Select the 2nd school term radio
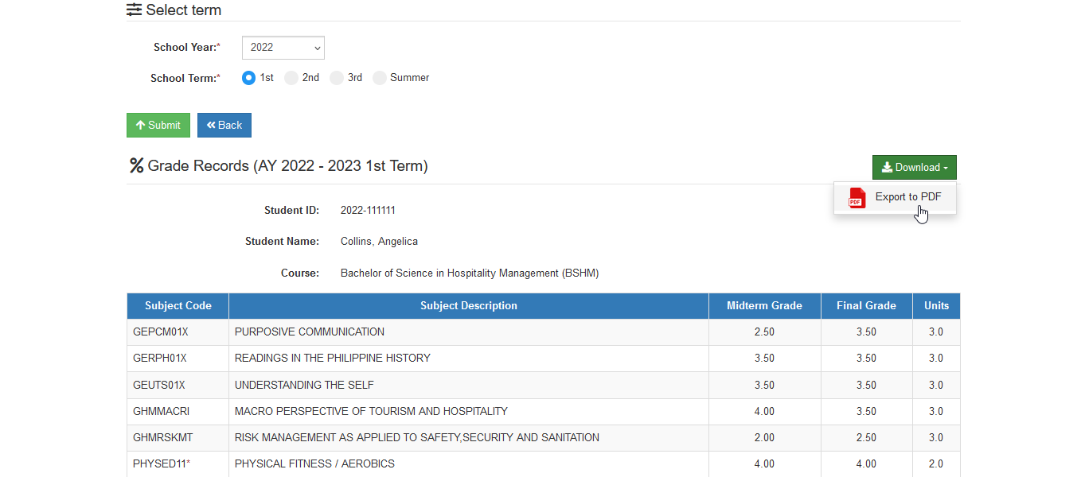Screen dimensions: 1081x477 (291, 78)
